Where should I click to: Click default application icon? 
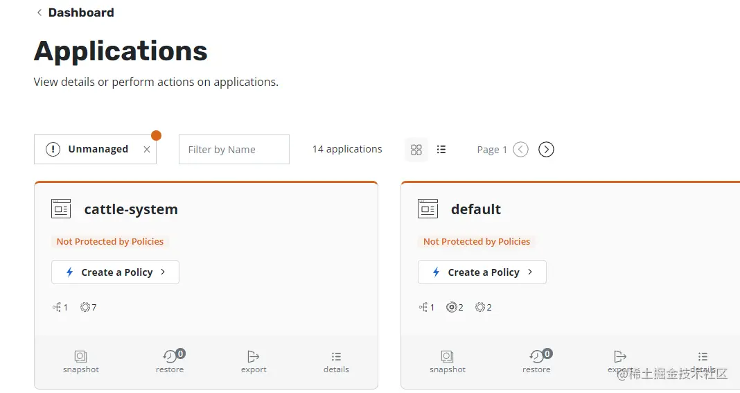pos(428,209)
